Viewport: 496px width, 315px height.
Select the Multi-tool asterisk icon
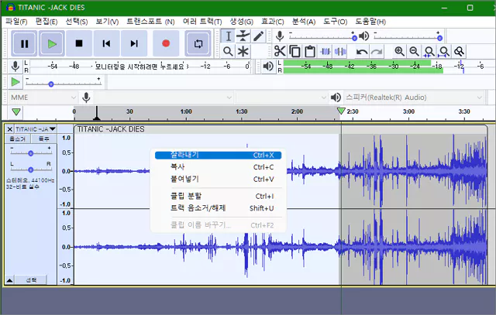243,51
